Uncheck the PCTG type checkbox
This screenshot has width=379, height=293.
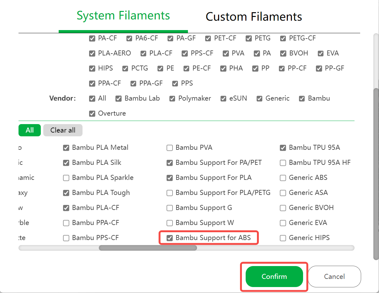click(x=125, y=68)
